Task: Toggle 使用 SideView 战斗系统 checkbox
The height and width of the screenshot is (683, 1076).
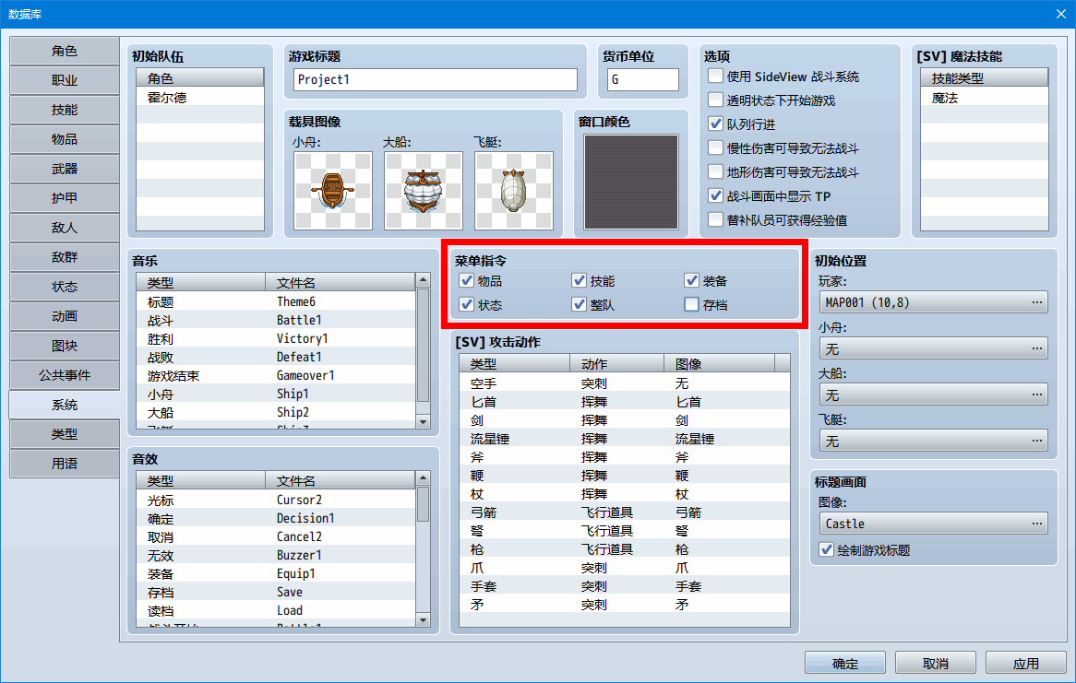Action: click(716, 77)
